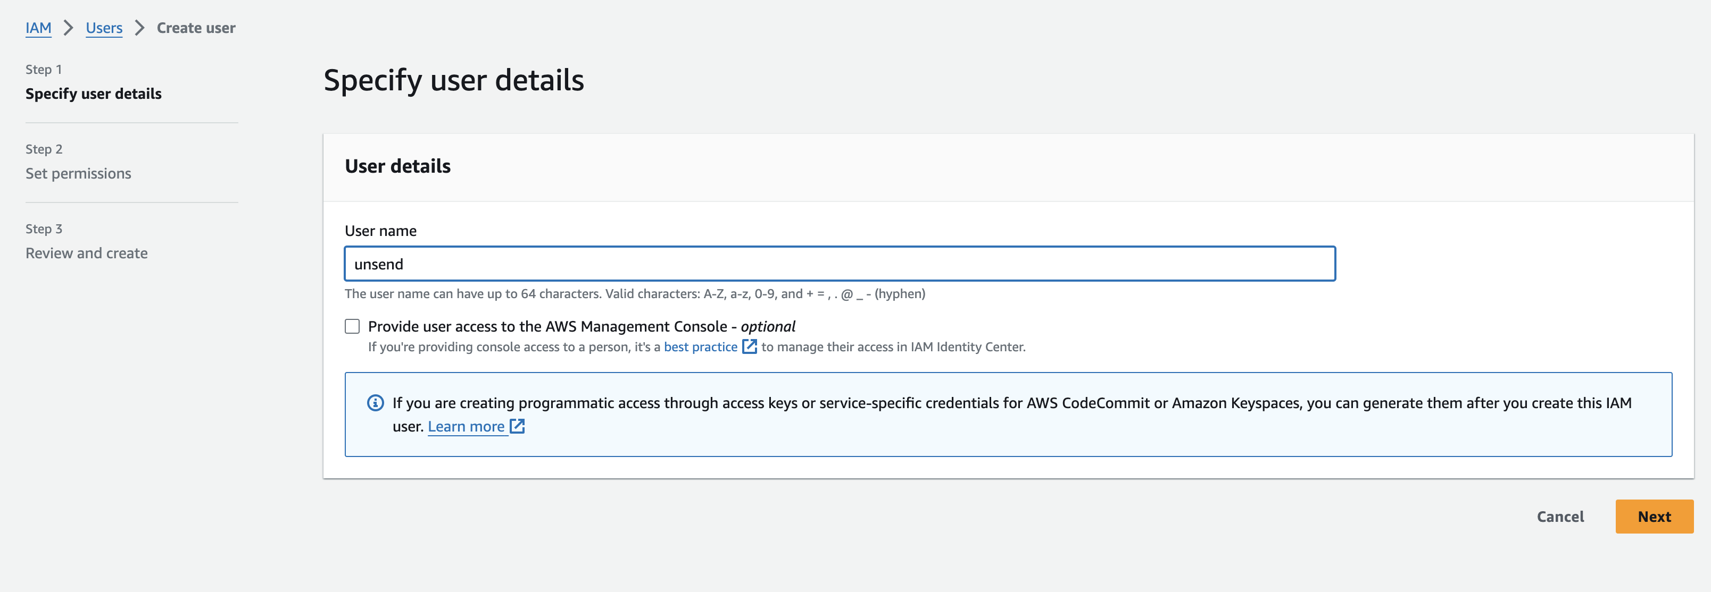Click Create user breadcrumb text
Screen dimensions: 1711x592
[196, 28]
